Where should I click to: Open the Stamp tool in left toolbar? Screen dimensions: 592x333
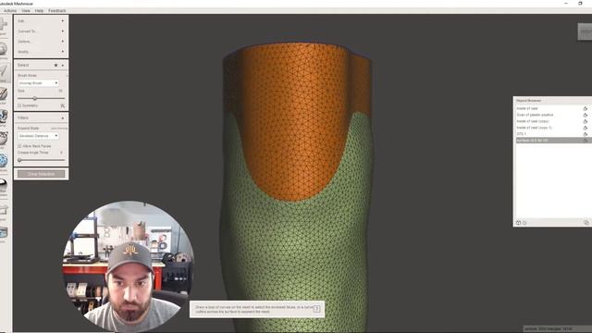tap(3, 117)
